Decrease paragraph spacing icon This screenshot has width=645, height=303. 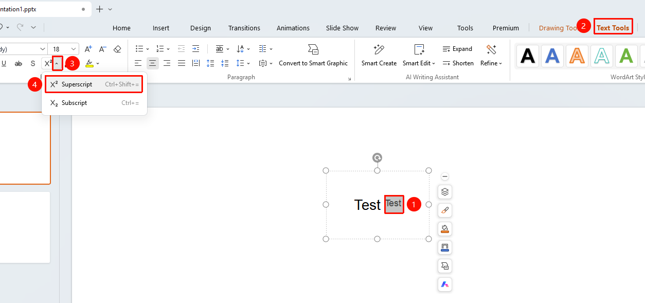(x=224, y=63)
